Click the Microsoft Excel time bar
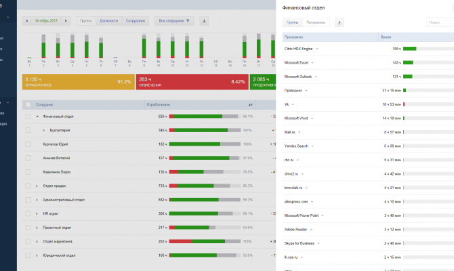Viewport: 454px width, 271px height. [428, 62]
